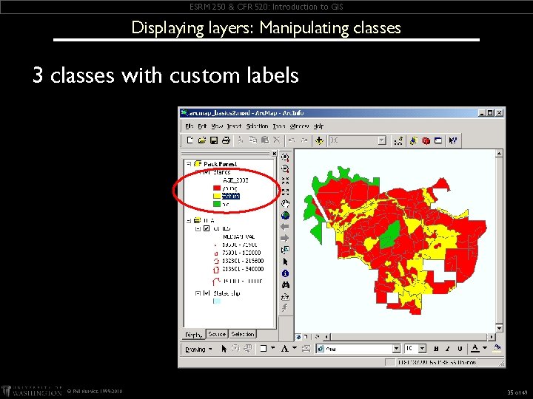The image size is (533, 399).
Task: Open the map scale dropdown
Action: [x=382, y=140]
